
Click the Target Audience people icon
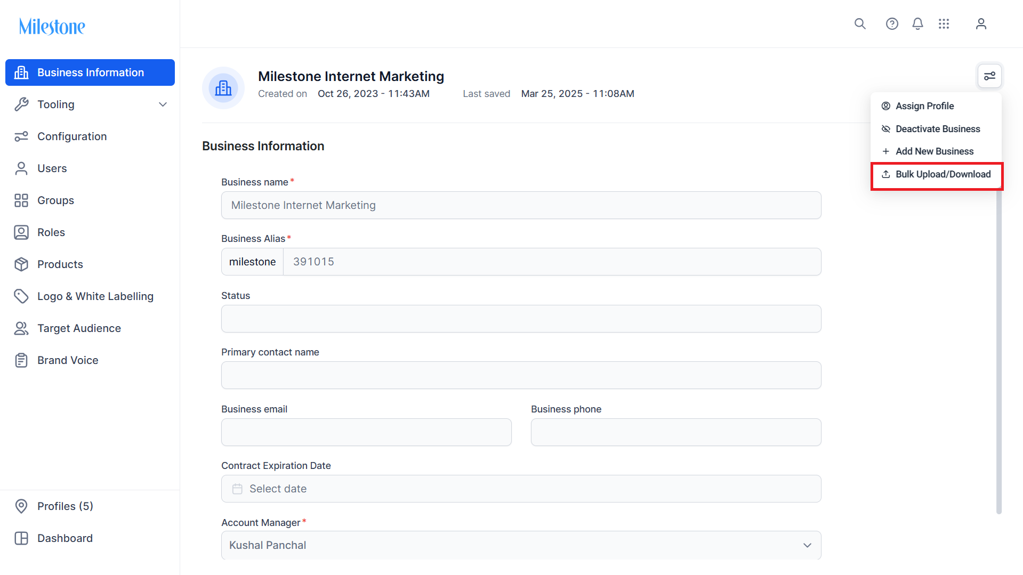point(21,328)
